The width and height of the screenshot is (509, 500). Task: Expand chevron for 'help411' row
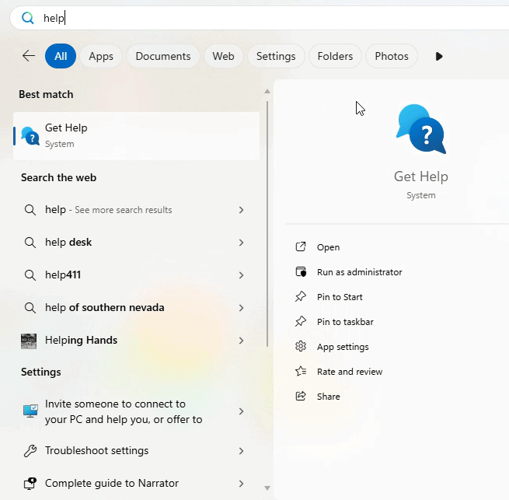241,275
